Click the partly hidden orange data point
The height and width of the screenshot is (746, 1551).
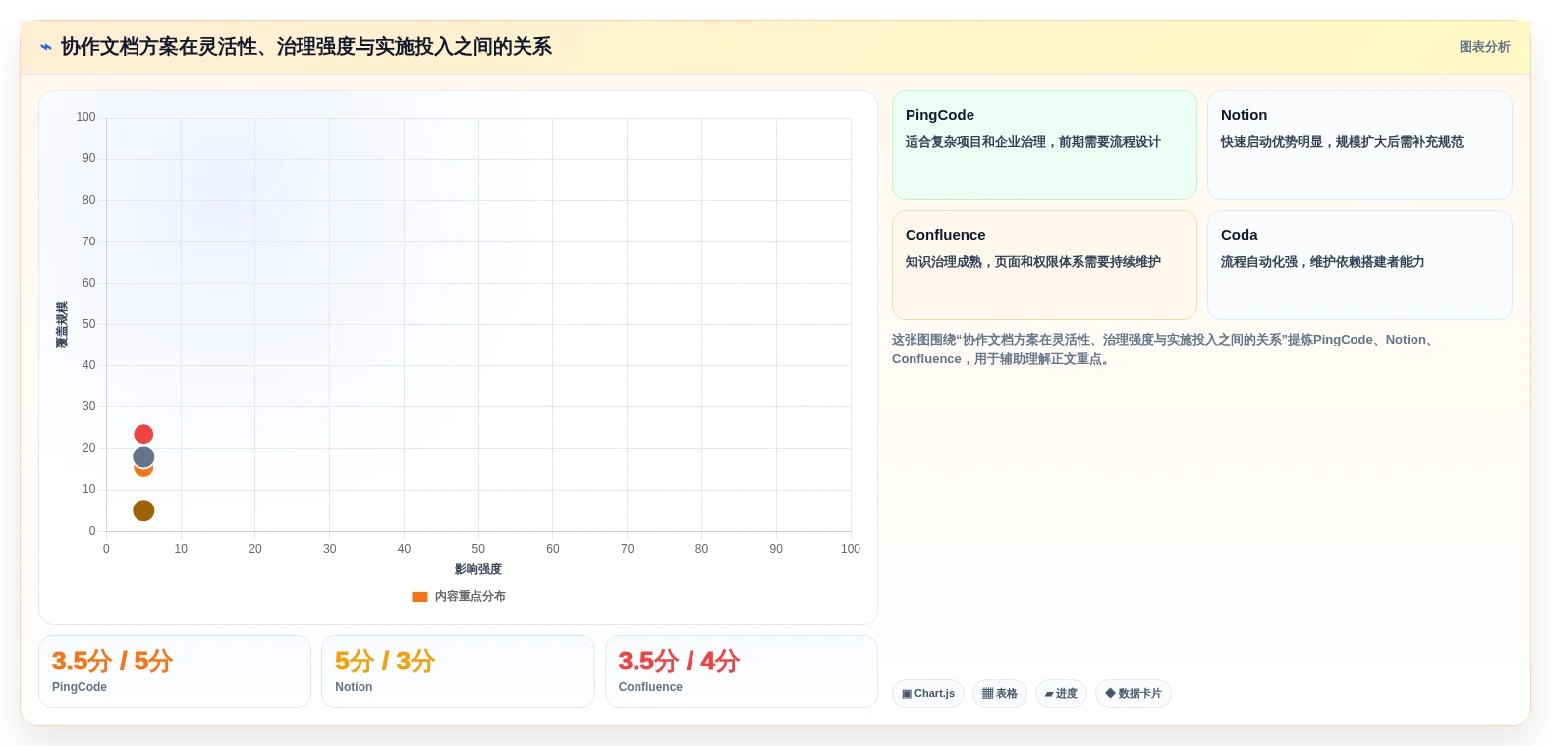[143, 471]
